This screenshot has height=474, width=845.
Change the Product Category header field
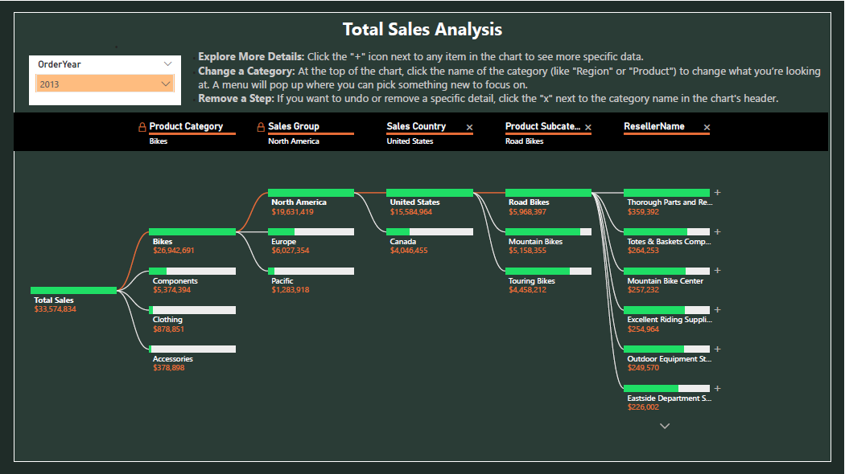tap(186, 126)
